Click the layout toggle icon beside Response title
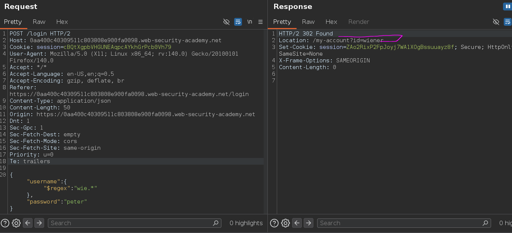The height and width of the screenshot is (233, 512). point(508,6)
